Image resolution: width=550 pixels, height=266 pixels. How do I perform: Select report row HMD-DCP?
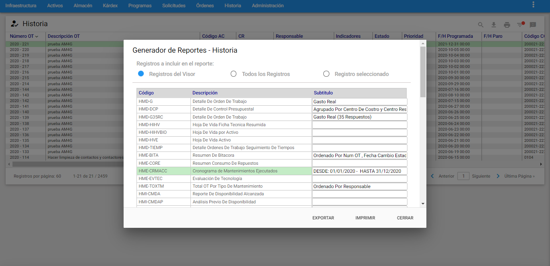[224, 109]
